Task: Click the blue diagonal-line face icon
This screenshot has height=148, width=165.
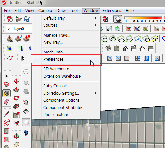Action: coord(110,58)
